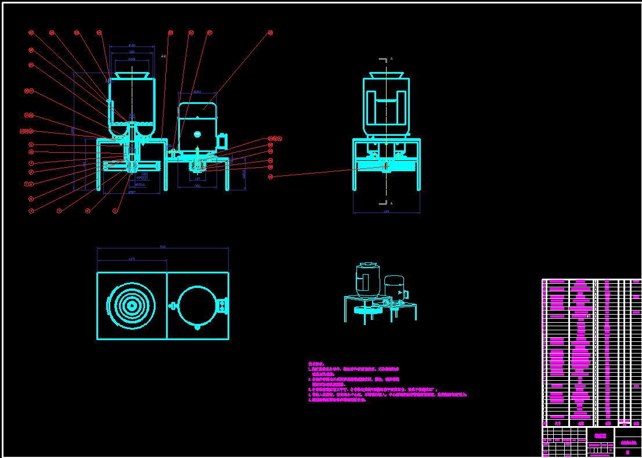Click the 技术要求 heading of the notes
The width and height of the screenshot is (642, 458).
click(x=316, y=363)
